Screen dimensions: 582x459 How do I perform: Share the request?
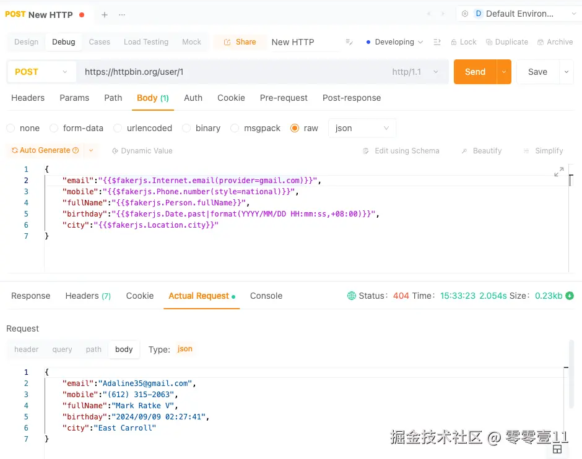[240, 42]
